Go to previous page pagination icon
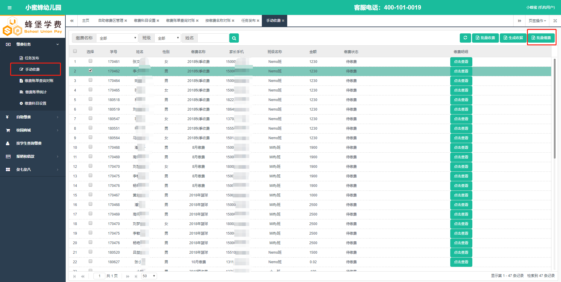This screenshot has width=561, height=282. tap(83, 276)
